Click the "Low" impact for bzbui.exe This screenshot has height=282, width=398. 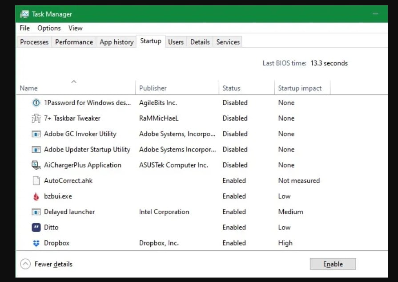(x=284, y=196)
